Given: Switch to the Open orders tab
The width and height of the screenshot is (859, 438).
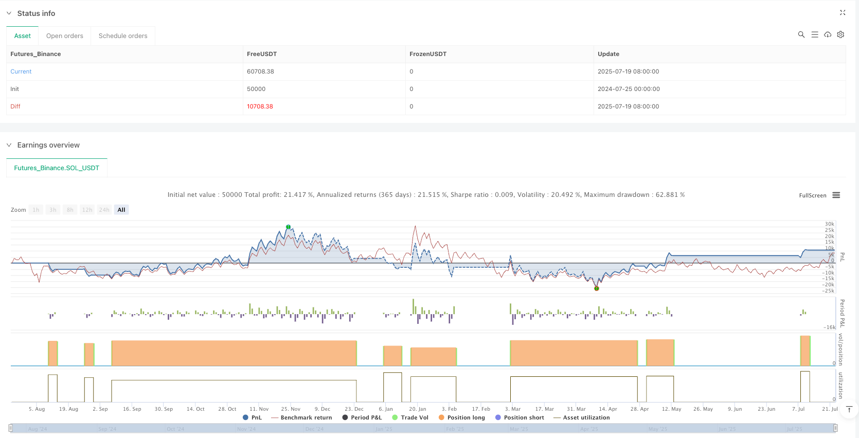Looking at the screenshot, I should click(65, 36).
